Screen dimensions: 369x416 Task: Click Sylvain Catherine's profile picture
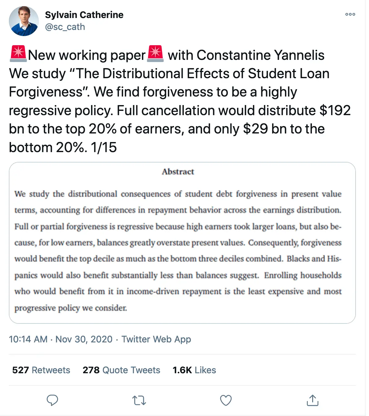(24, 21)
